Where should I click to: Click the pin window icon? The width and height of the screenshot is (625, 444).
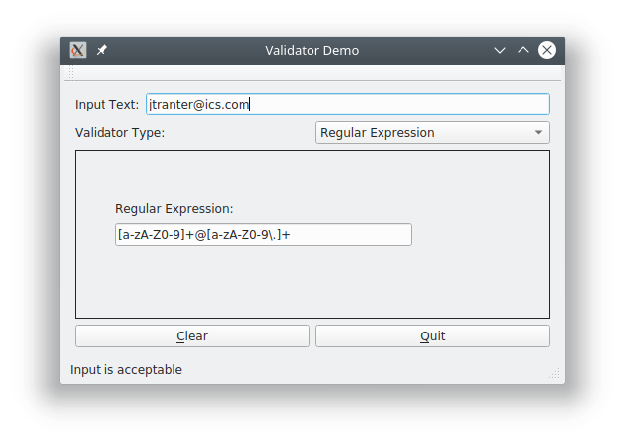[102, 50]
